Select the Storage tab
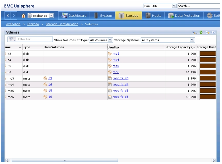Screen dimensions: 222x164 pyautogui.click(x=128, y=16)
